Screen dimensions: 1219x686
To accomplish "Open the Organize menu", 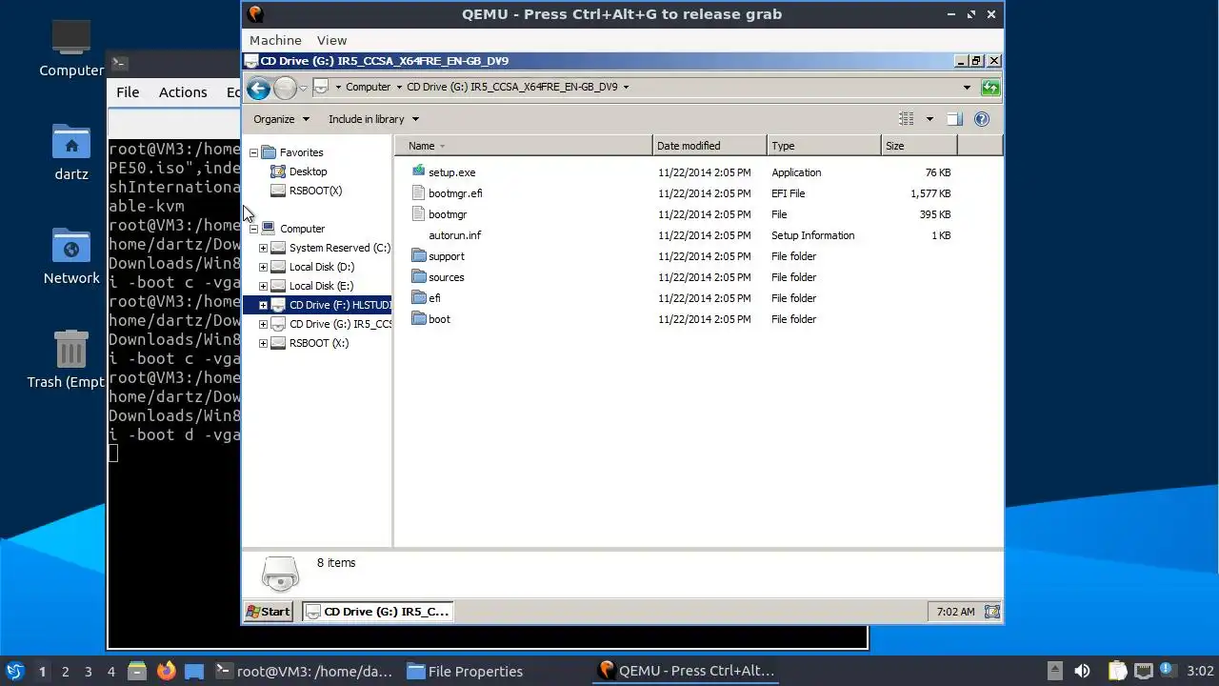I will 281,119.
